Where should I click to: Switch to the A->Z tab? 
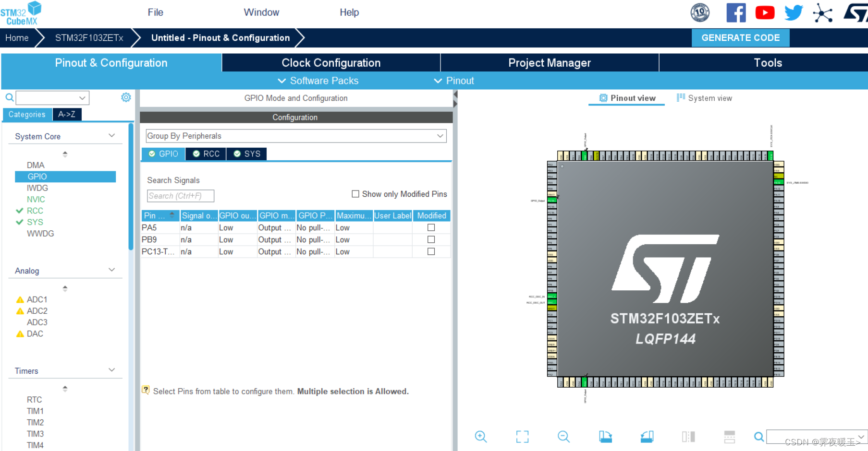67,114
